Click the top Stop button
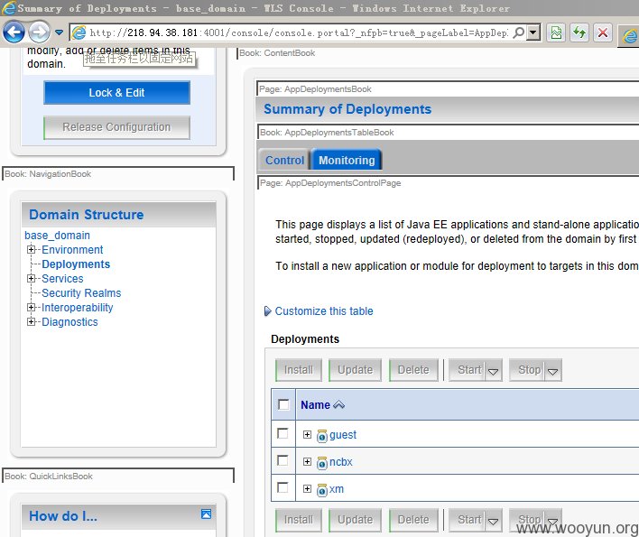Image resolution: width=639 pixels, height=537 pixels. pos(527,369)
